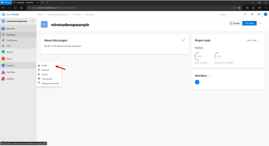
Task: Switch to Summary - Overview browser tab
Action: click(26, 2)
